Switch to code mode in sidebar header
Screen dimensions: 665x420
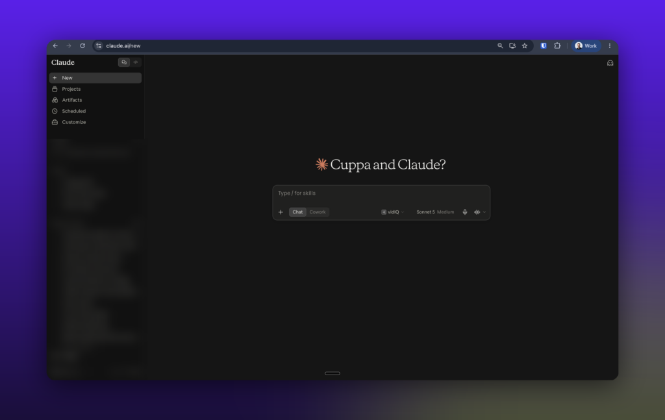136,62
